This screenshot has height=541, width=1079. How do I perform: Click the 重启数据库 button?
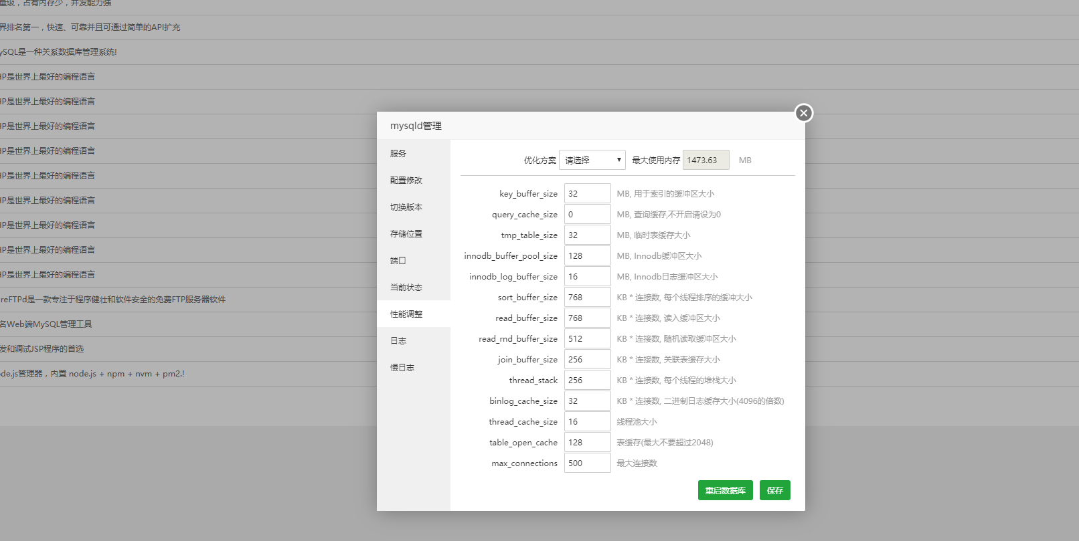tap(726, 490)
